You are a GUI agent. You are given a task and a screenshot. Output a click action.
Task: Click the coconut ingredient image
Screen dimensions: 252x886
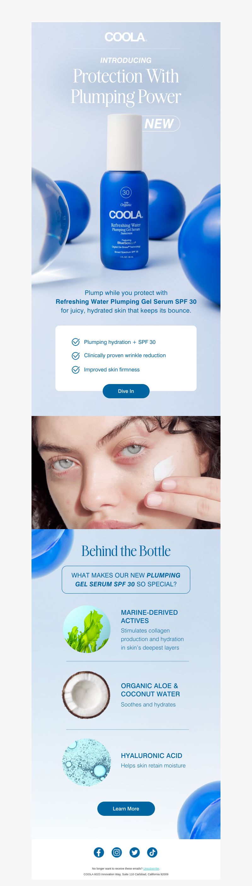(86, 695)
